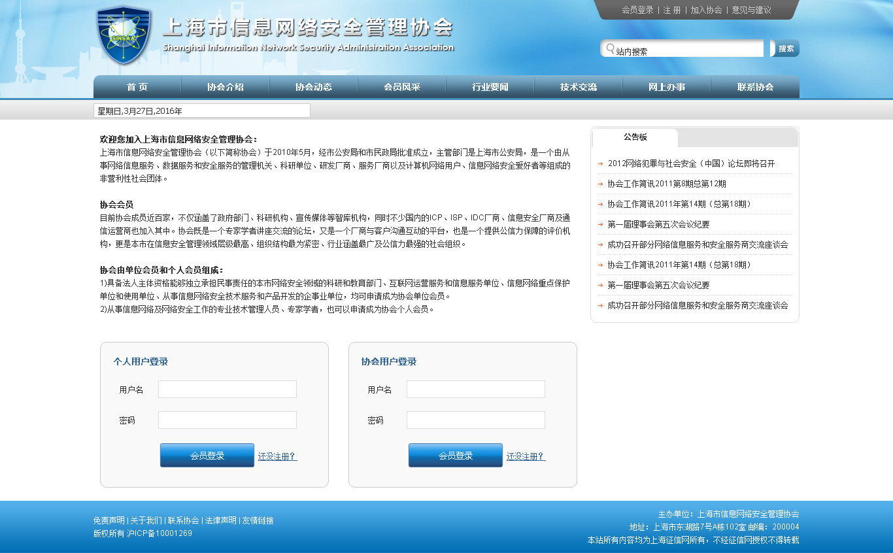Open the 意见与建议 top link
The height and width of the screenshot is (553, 893).
point(751,10)
